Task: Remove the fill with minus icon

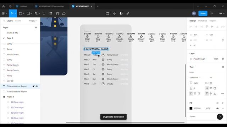Action: pos(223,108)
